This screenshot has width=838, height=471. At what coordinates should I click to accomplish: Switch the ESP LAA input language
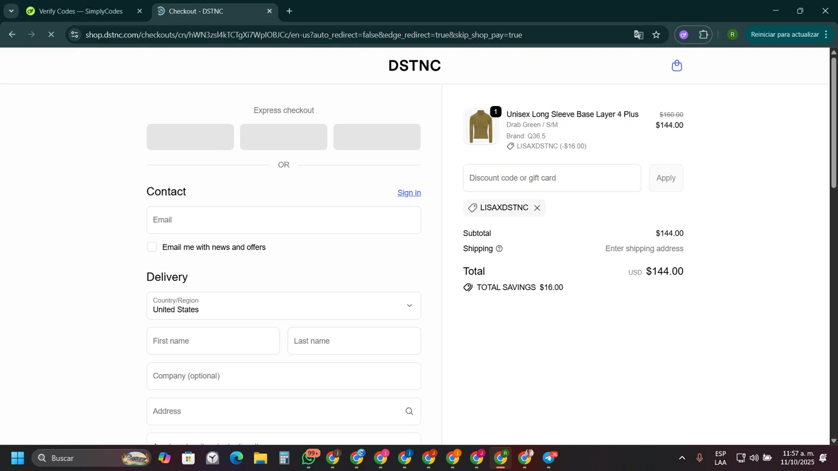(720, 458)
